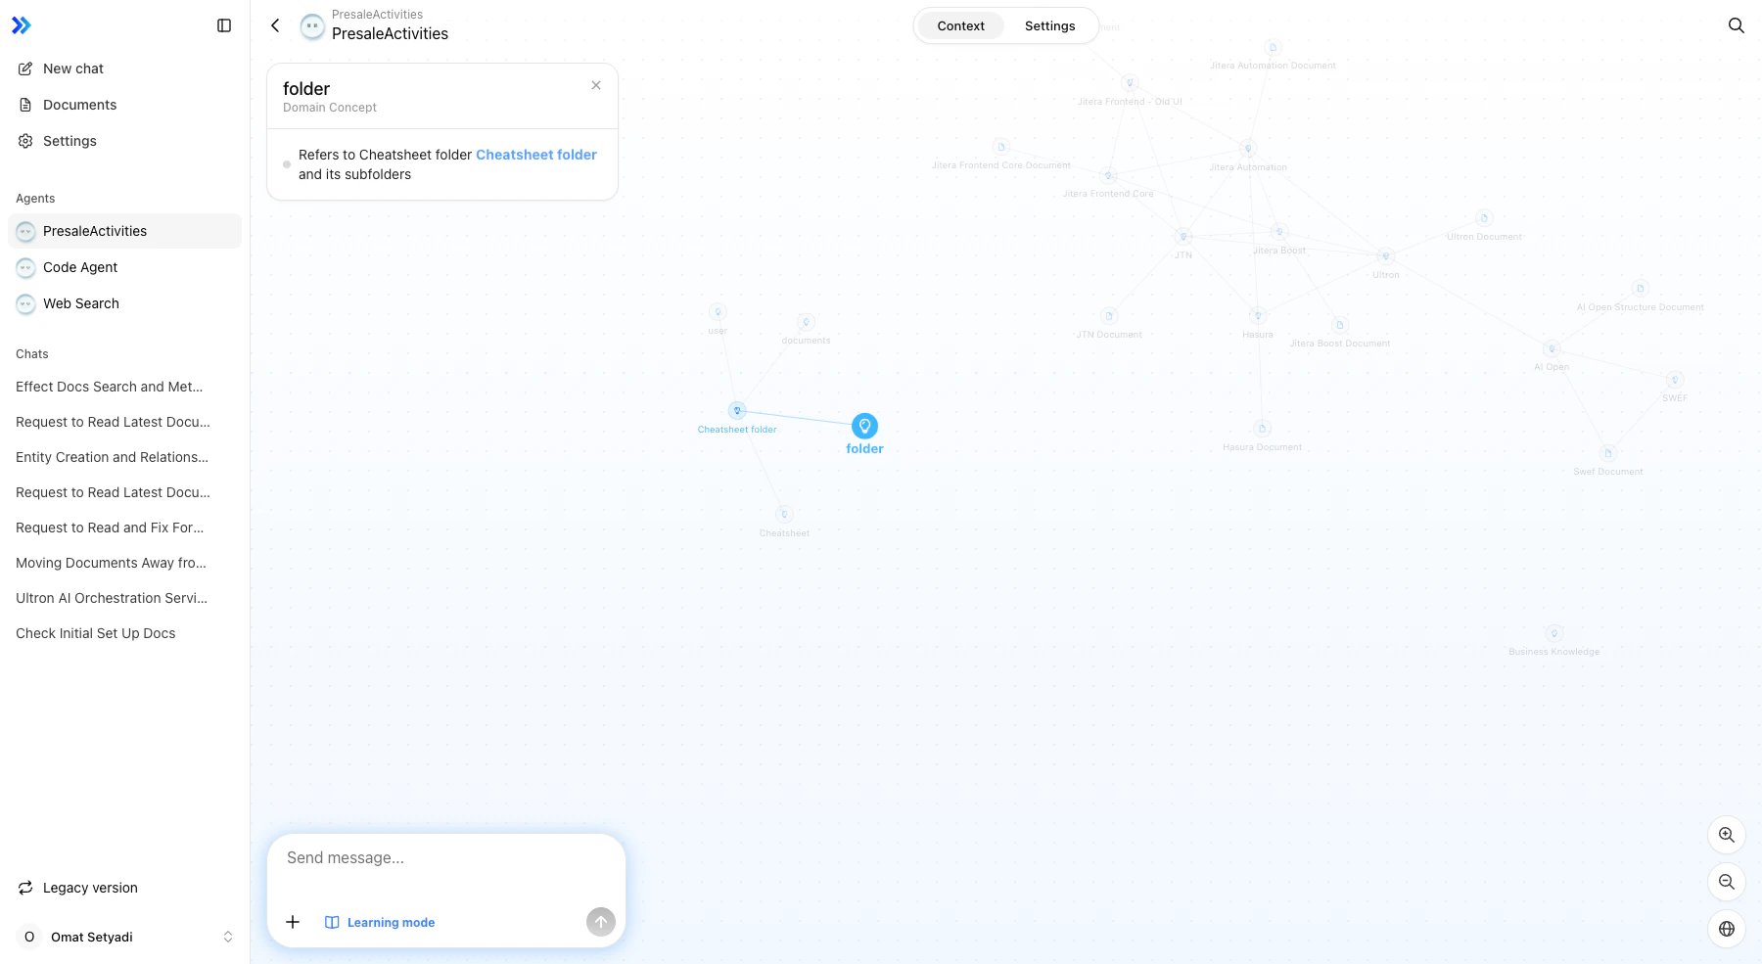Image resolution: width=1762 pixels, height=964 pixels.
Task: Open chat "Request to Read and Fix For..."
Action: pos(125,528)
